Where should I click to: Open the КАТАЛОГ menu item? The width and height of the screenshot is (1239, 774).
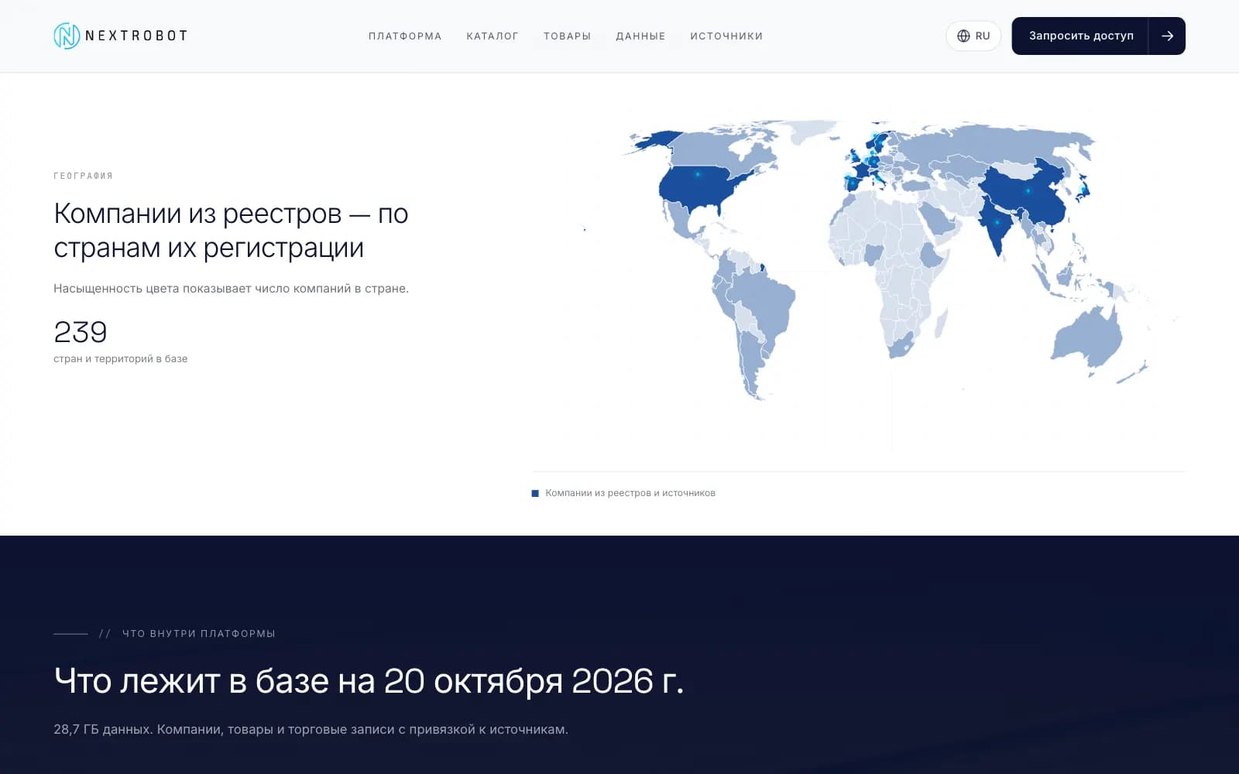493,36
